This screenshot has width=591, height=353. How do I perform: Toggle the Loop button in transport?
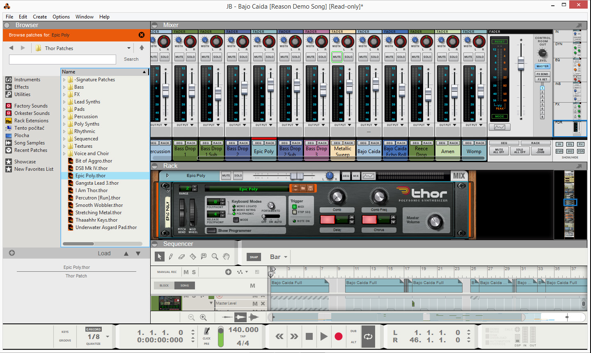click(x=368, y=337)
